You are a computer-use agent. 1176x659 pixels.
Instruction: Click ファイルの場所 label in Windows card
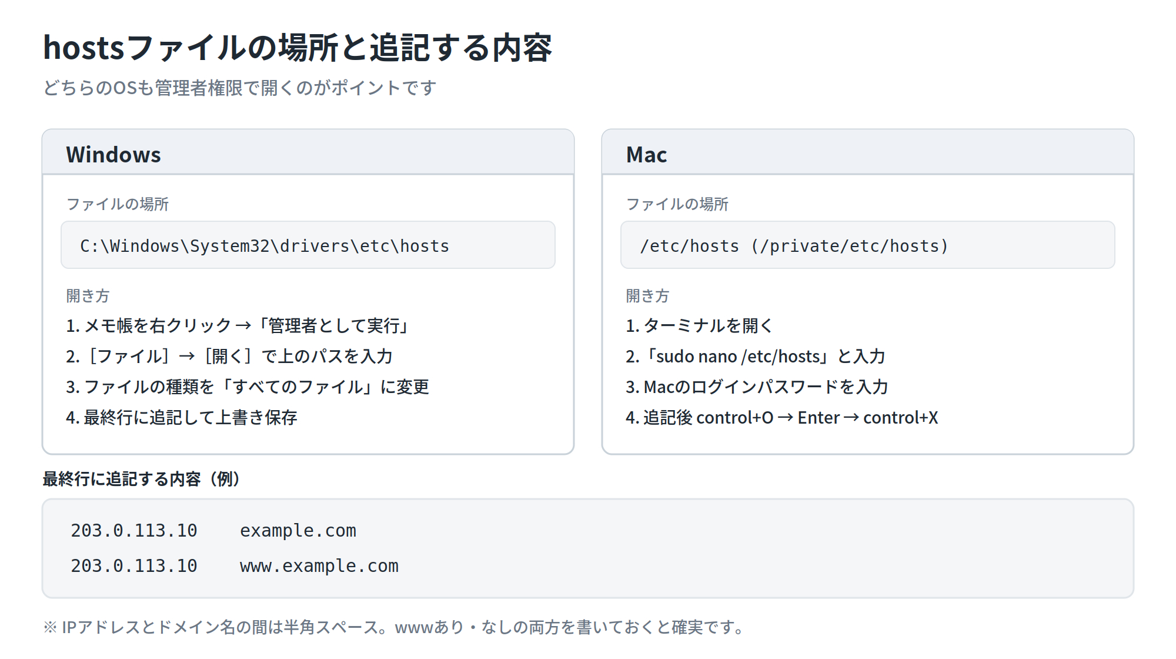[x=118, y=204]
